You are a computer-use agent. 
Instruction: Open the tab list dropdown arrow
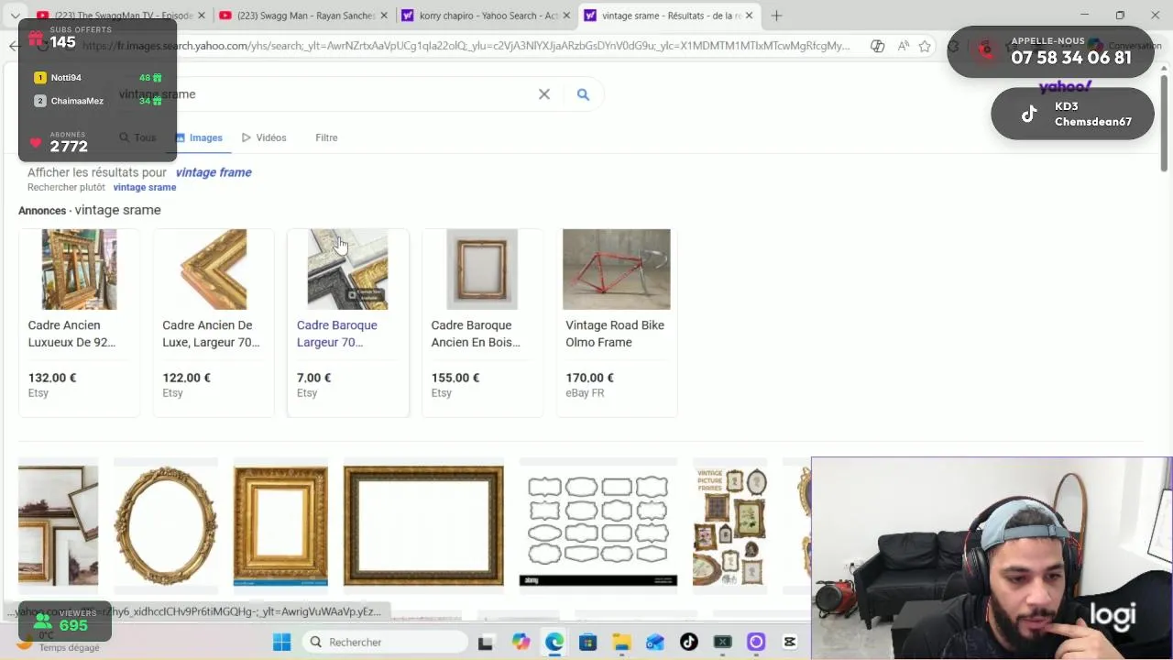point(15,16)
